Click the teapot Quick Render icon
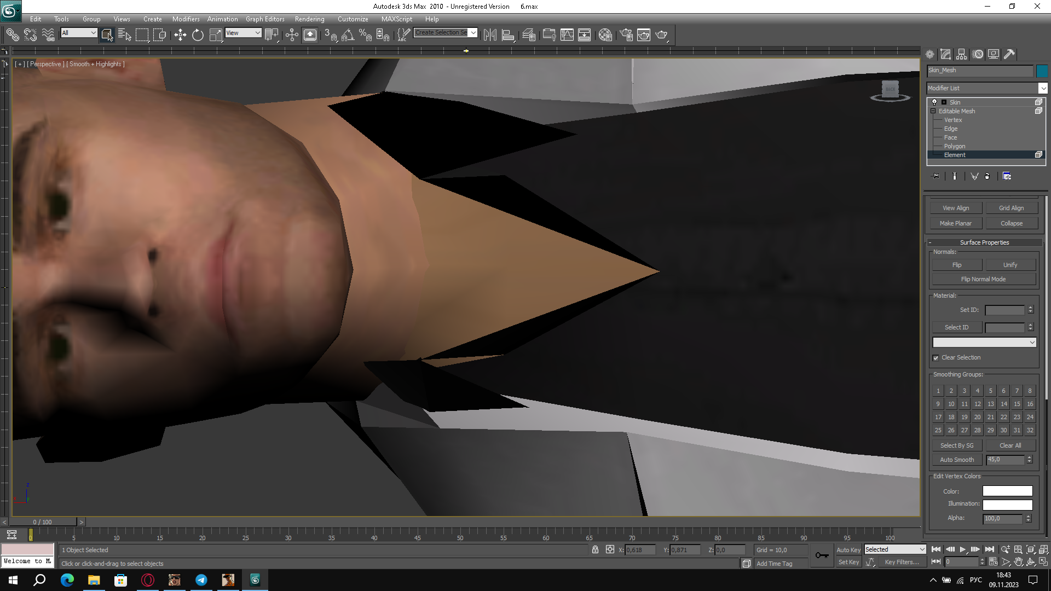 [x=662, y=35]
